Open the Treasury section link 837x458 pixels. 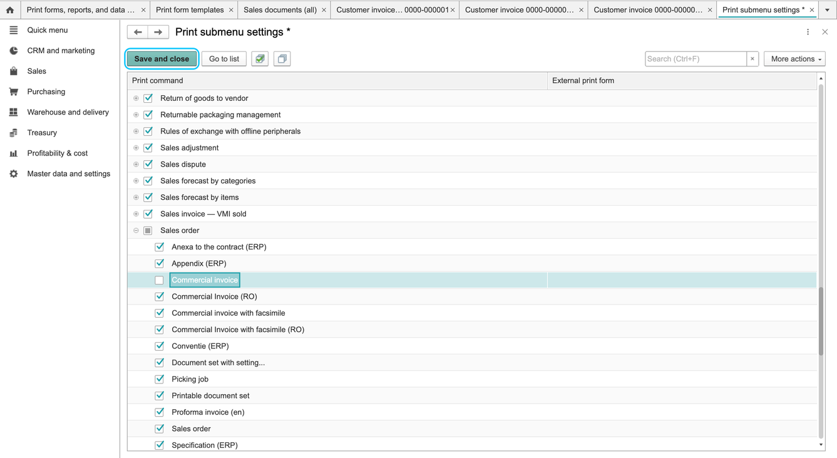click(x=42, y=133)
